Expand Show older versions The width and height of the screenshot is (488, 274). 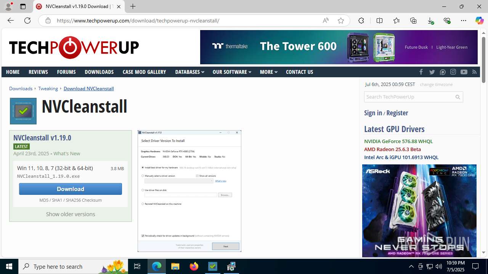pyautogui.click(x=71, y=214)
